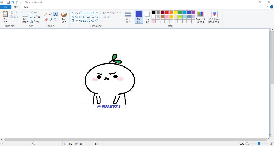Choose the Cloud callout shape
The image size is (274, 146).
click(97, 21)
